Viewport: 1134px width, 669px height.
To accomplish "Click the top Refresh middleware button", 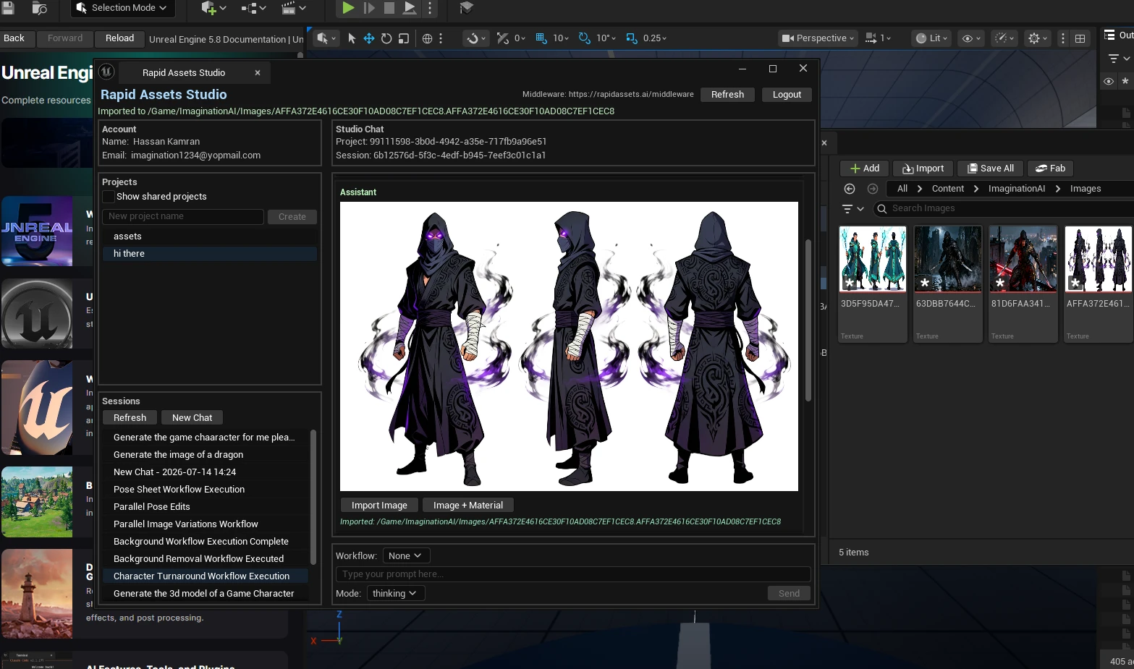I will (727, 95).
